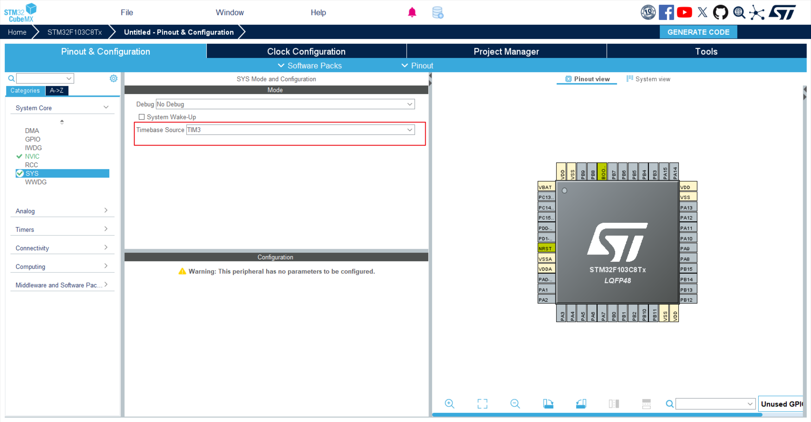Select the System view icon tab

coord(648,79)
